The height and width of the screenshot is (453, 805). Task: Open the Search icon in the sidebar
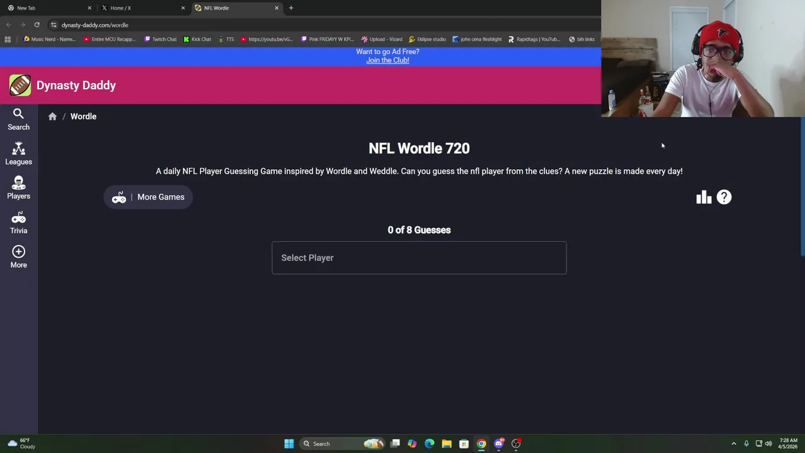pos(18,120)
